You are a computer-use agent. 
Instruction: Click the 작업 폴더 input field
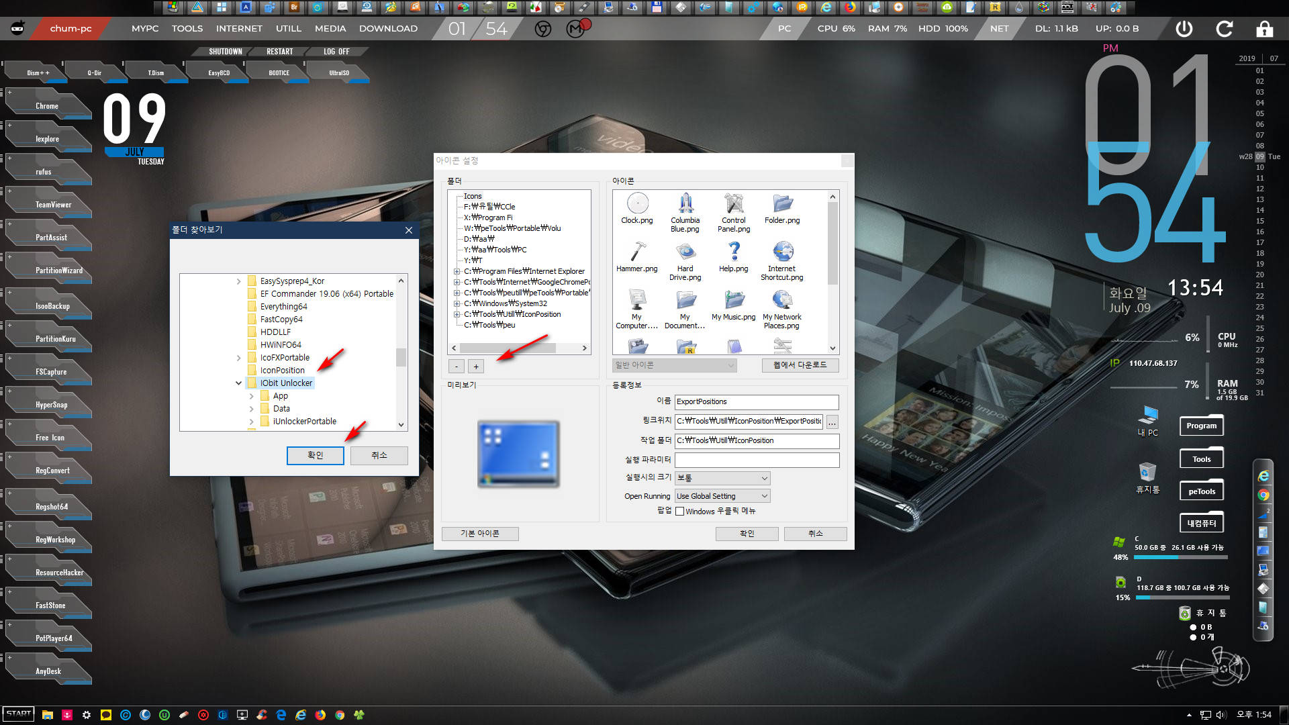(x=757, y=441)
